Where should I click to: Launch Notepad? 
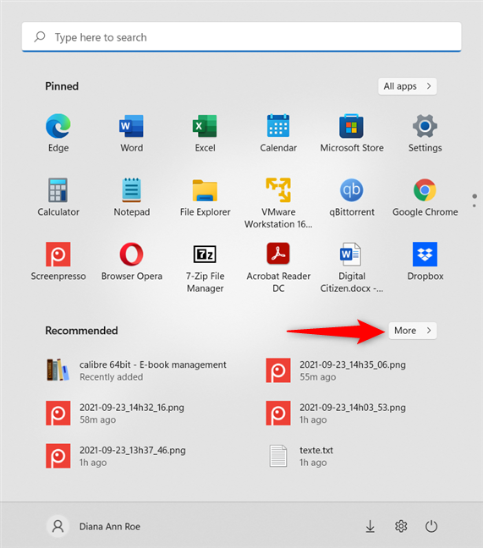click(x=131, y=197)
